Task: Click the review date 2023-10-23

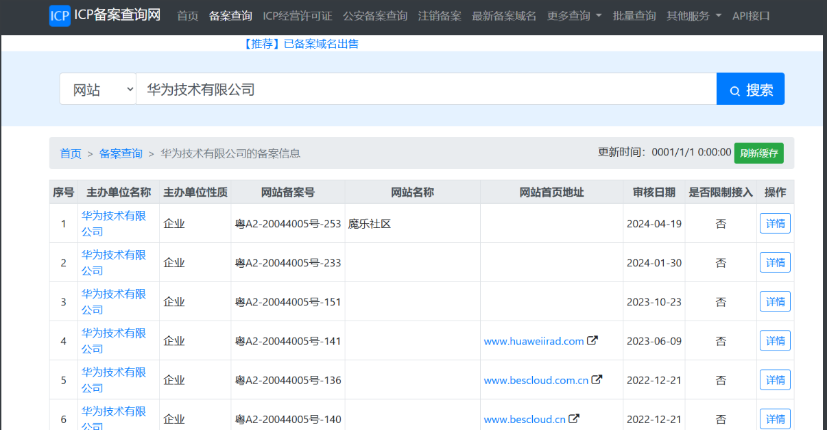Action: pyautogui.click(x=654, y=301)
